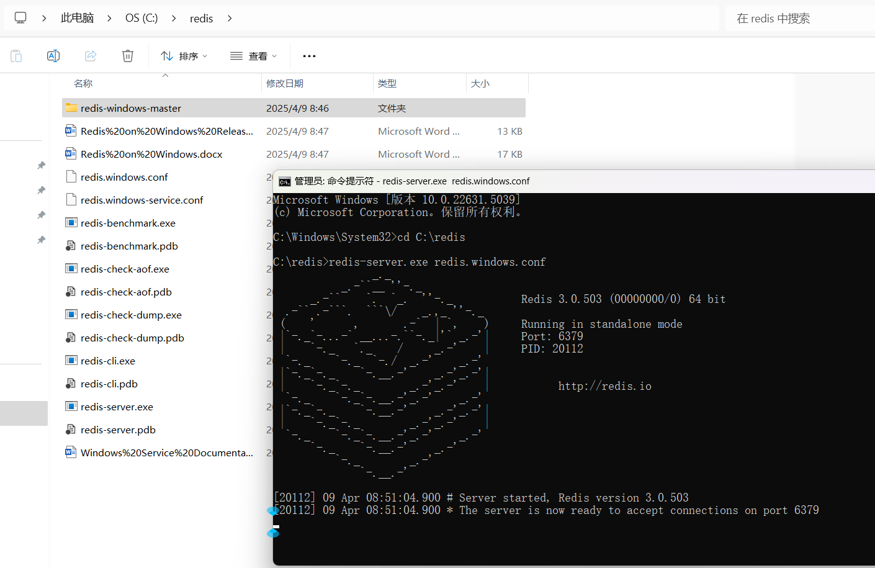Select redis-server.pdb file icon

[x=71, y=429]
